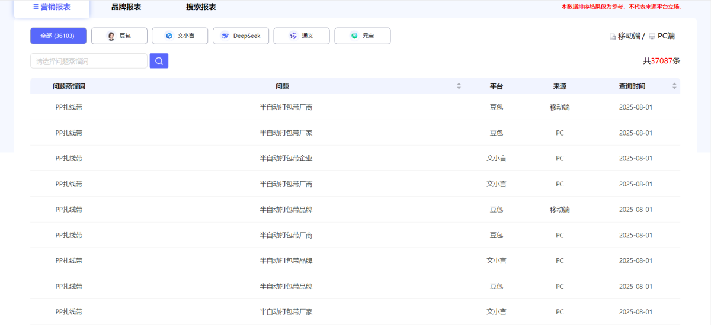Filter by the 文小言 platform
The image size is (711, 325).
(180, 36)
